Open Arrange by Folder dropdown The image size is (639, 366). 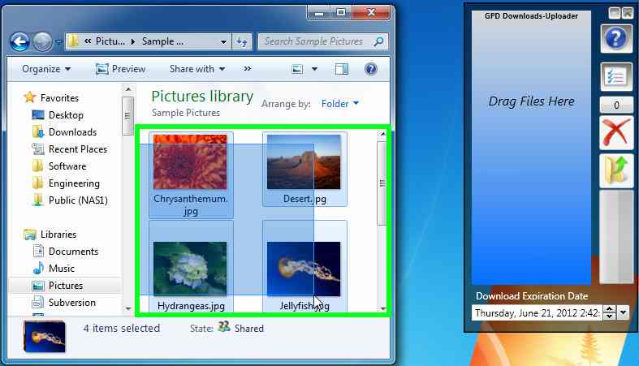pyautogui.click(x=340, y=104)
